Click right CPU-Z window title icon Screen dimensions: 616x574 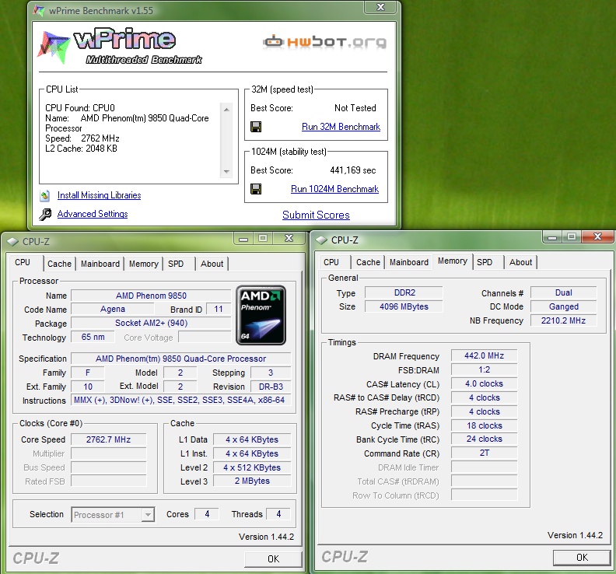(x=322, y=240)
